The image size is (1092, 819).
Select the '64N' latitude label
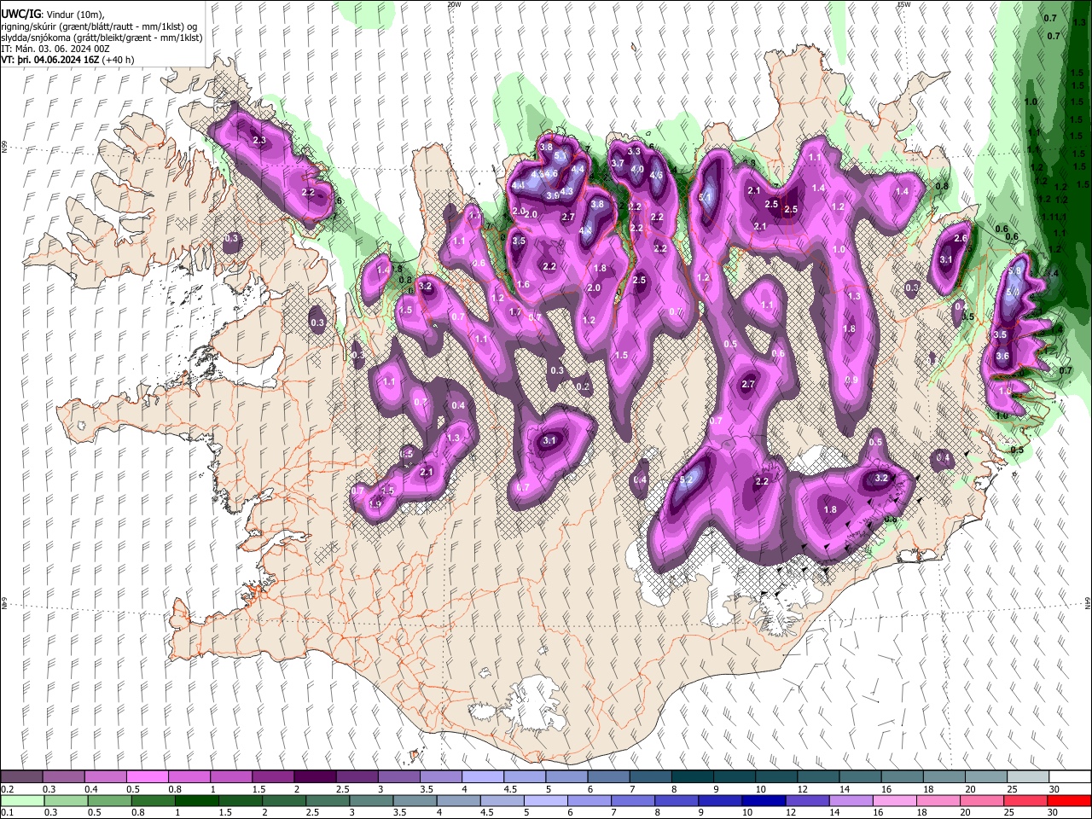pos(1088,602)
